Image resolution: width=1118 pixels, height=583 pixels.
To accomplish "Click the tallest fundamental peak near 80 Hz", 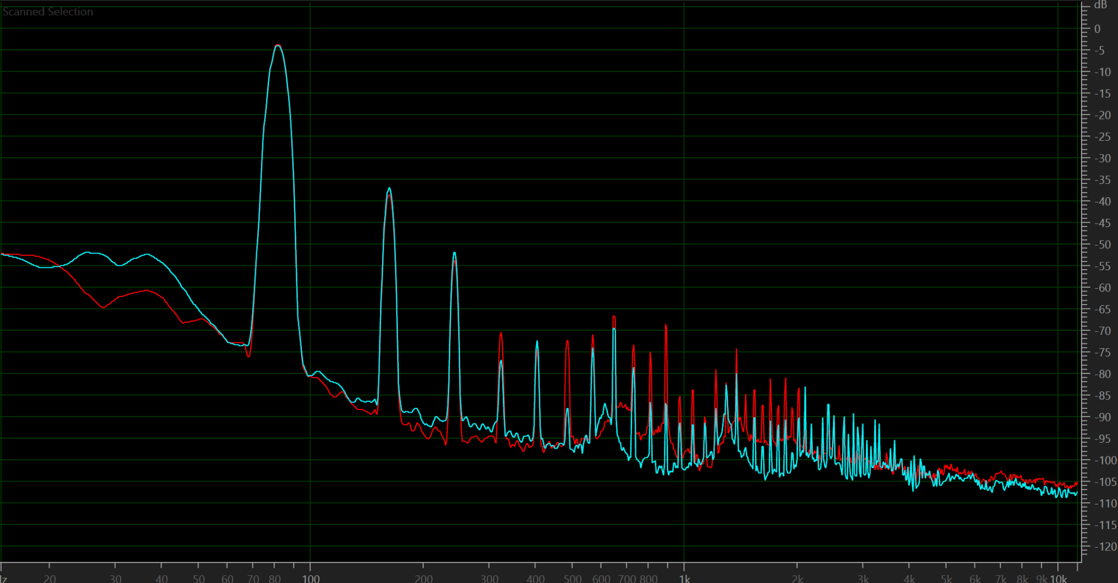I will pyautogui.click(x=278, y=46).
